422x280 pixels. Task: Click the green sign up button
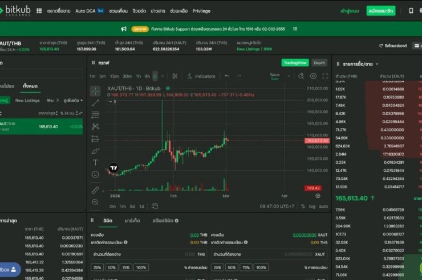coord(381,11)
